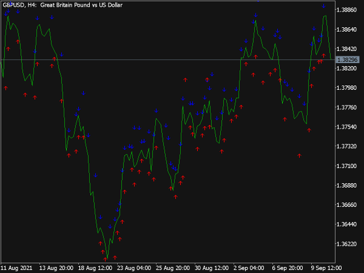Click the 1.37980 price scale label

(x=346, y=88)
